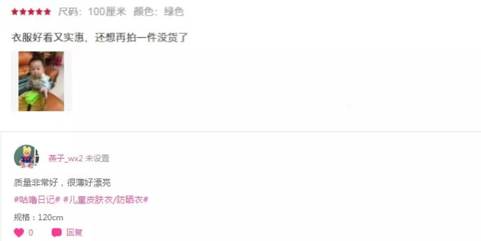Click the 规格: 120cm specification text
This screenshot has width=481, height=241.
(38, 218)
